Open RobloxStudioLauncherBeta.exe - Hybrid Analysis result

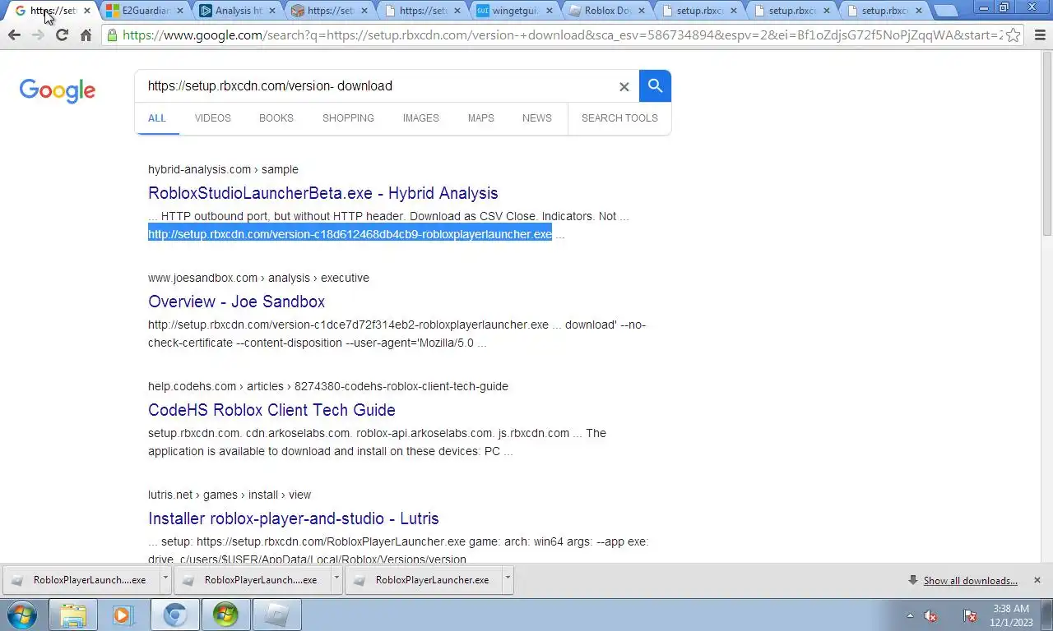[322, 193]
